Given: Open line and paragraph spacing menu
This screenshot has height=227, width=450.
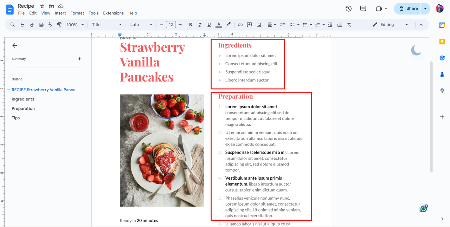Looking at the screenshot, I should (x=282, y=25).
